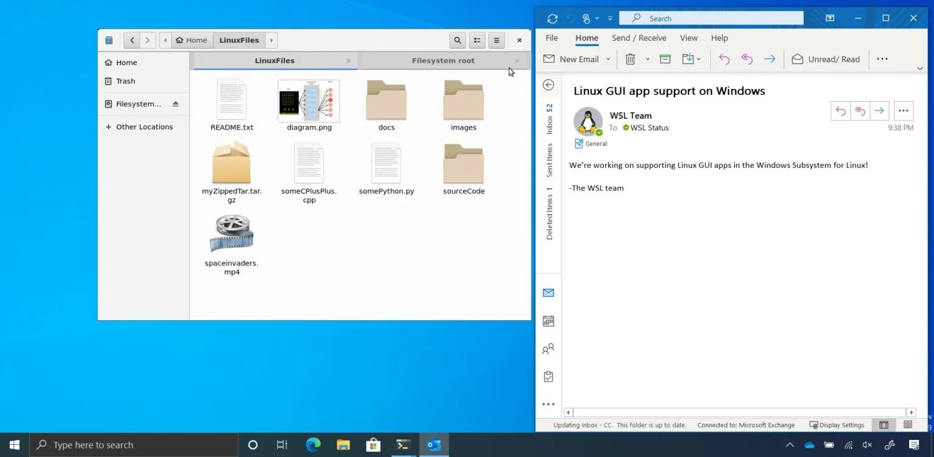The height and width of the screenshot is (457, 934).
Task: Switch to Mail view in Outlook sidebar
Action: click(x=548, y=293)
